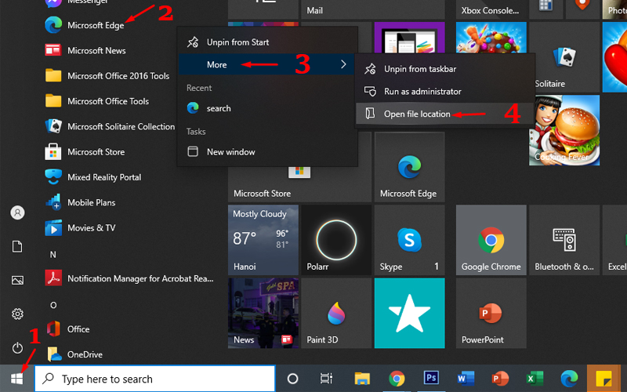Open the Cooking Fever tile
The height and width of the screenshot is (392, 627).
pyautogui.click(x=564, y=130)
